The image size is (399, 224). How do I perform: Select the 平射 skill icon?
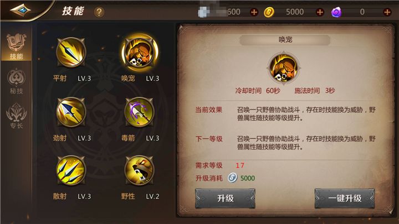coord(71,53)
